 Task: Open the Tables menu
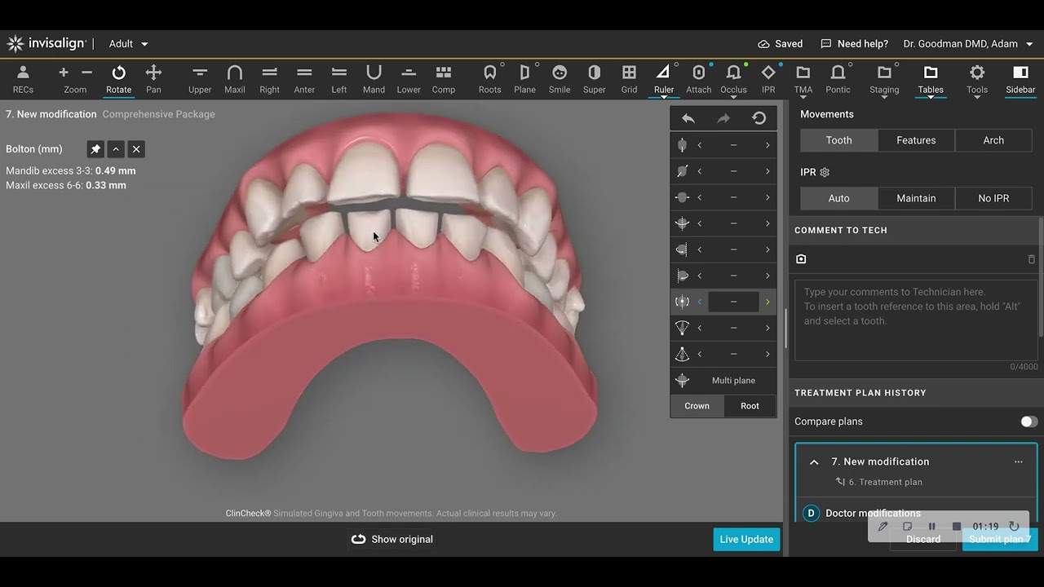click(931, 79)
